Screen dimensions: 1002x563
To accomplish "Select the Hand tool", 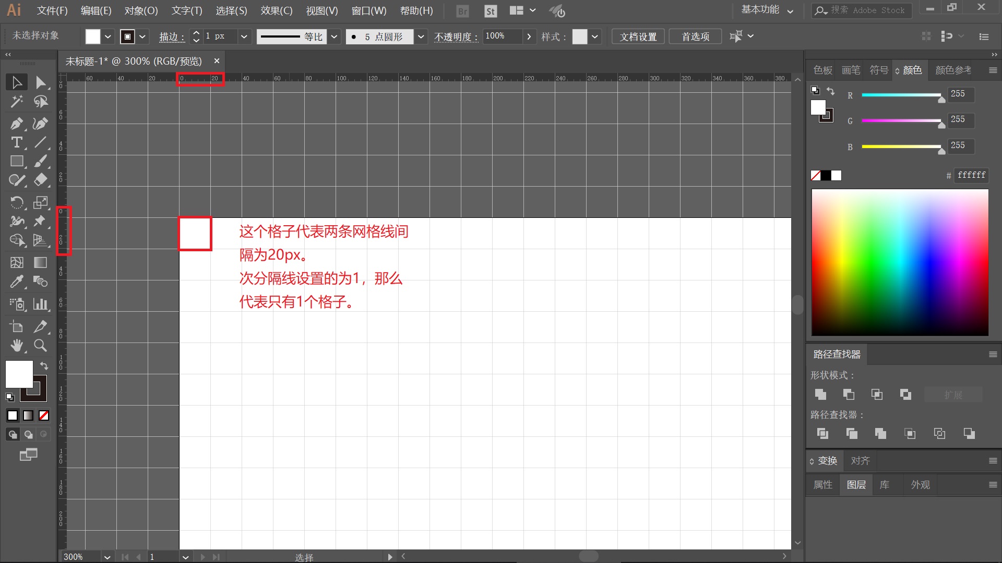I will click(x=16, y=345).
